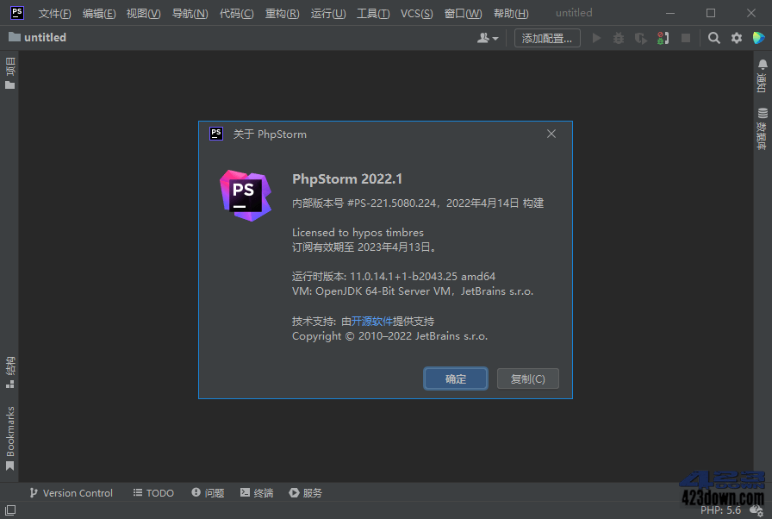Open the 文件 menu

[54, 13]
